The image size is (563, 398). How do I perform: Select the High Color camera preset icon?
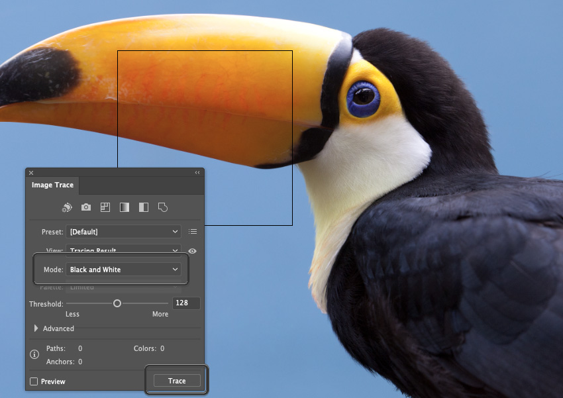click(x=86, y=207)
